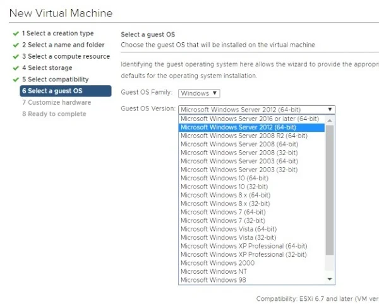Click current step 6 Select a guest OS
Viewport: 379px width, 304px height.
pos(66,91)
